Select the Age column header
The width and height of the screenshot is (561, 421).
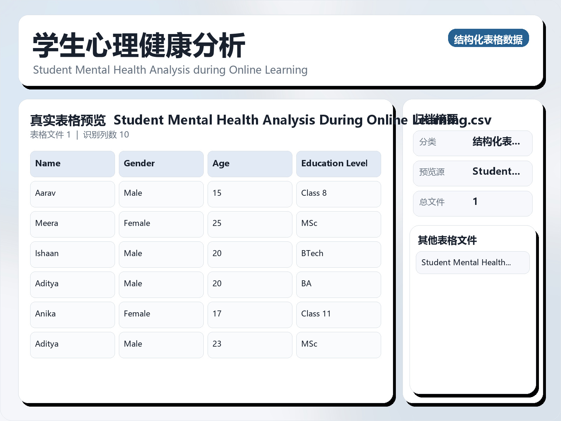point(250,163)
